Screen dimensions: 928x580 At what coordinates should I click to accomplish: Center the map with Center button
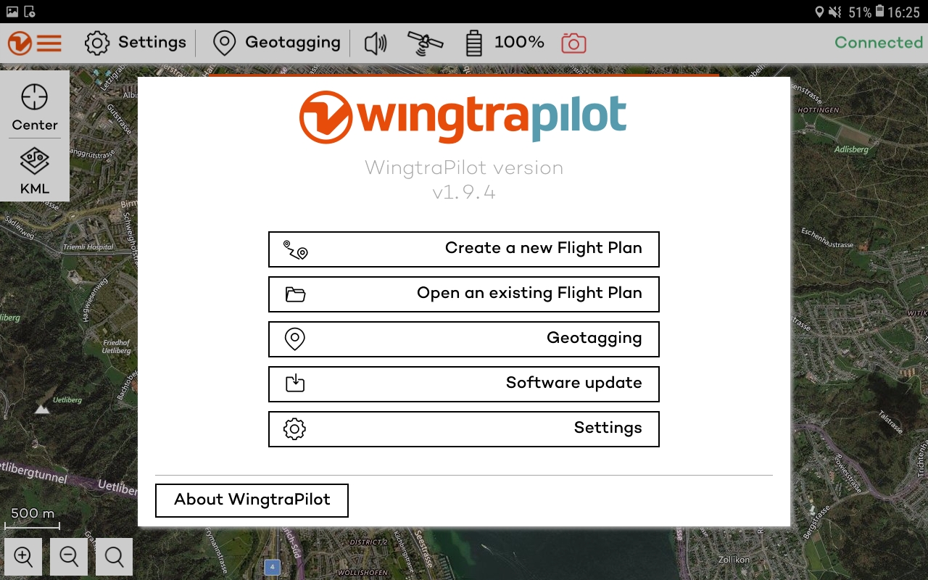35,107
